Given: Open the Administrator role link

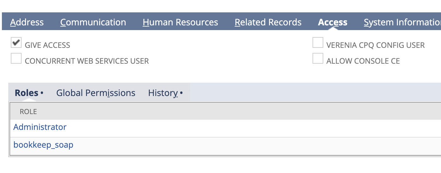Looking at the screenshot, I should click(x=40, y=127).
